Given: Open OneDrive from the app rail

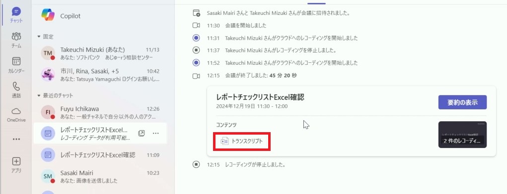Looking at the screenshot, I should 16,115.
